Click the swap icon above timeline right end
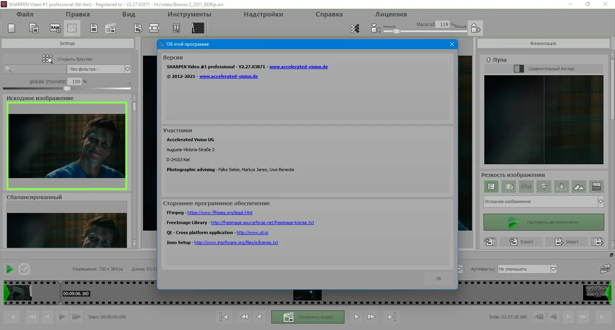The height and width of the screenshot is (330, 615). point(606,269)
